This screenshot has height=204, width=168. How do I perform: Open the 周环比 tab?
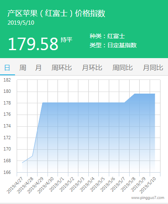pyautogui.click(x=62, y=68)
